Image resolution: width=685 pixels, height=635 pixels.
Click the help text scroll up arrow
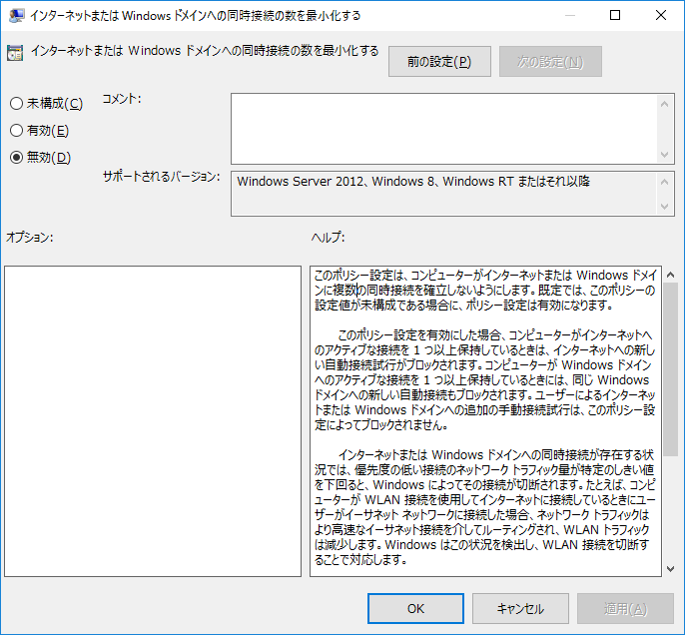click(x=671, y=275)
